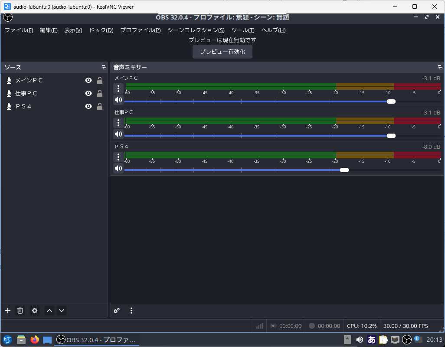This screenshot has height=347, width=445.
Task: Select 仕事PC source row
Action: pos(54,93)
